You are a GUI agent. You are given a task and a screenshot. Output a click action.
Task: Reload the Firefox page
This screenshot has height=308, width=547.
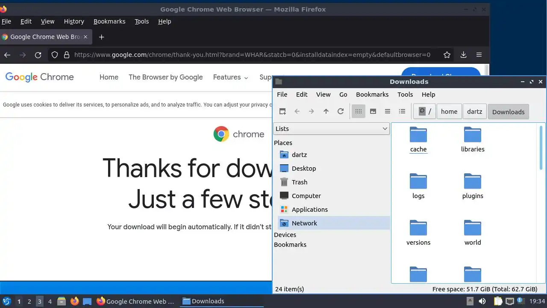pyautogui.click(x=38, y=55)
